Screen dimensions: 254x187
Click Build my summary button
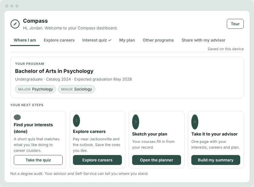216,160
